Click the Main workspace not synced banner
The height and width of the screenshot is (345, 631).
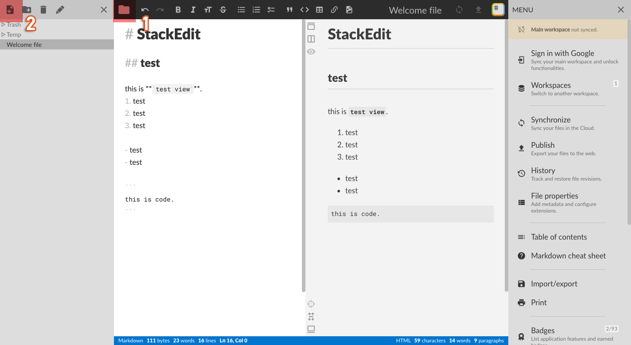coord(568,30)
